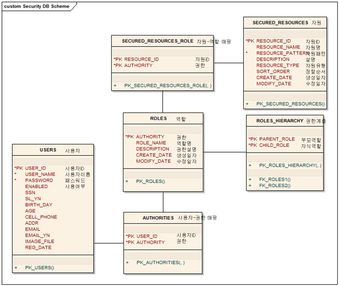Screen dimensions: 339x286
Task: Click the SORT_ORDER field in SECURED_RESOURCES
Action: (x=273, y=71)
